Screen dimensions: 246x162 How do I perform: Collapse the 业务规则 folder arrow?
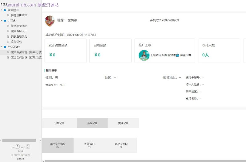2,10
